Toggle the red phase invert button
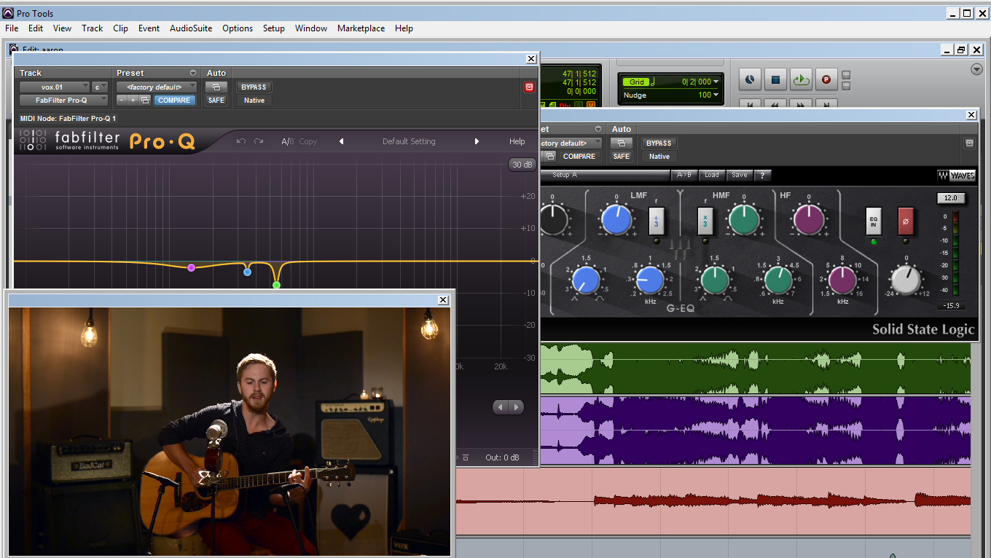991x558 pixels. pyautogui.click(x=905, y=221)
